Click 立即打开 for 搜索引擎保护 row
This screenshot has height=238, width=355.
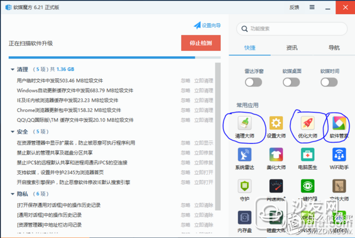click(x=204, y=182)
